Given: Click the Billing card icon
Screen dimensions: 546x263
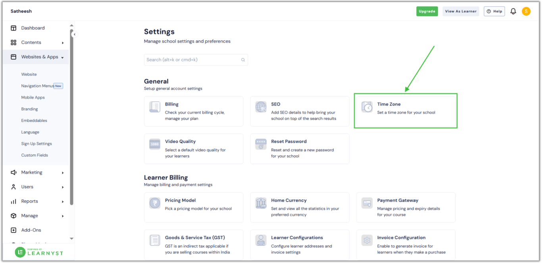Looking at the screenshot, I should (x=155, y=107).
